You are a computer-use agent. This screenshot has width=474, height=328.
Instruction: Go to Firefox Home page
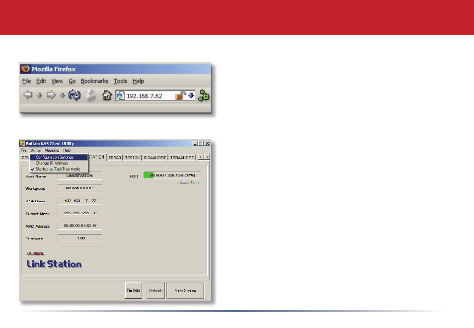pos(106,95)
